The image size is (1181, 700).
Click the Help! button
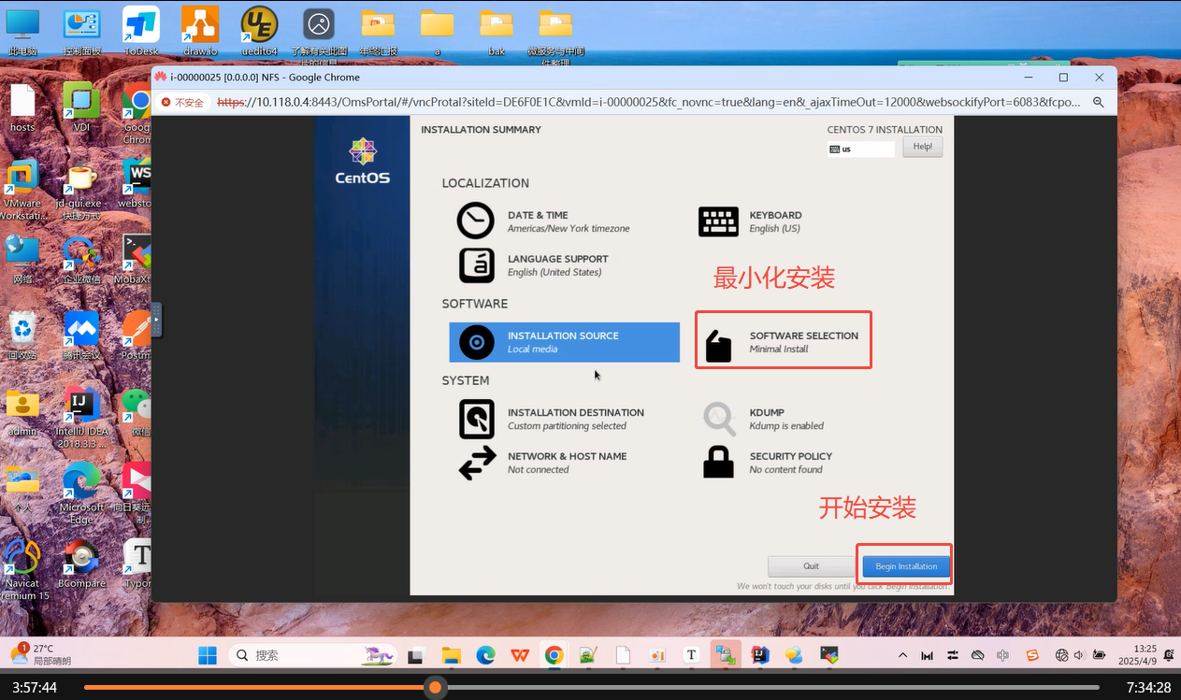pos(922,147)
